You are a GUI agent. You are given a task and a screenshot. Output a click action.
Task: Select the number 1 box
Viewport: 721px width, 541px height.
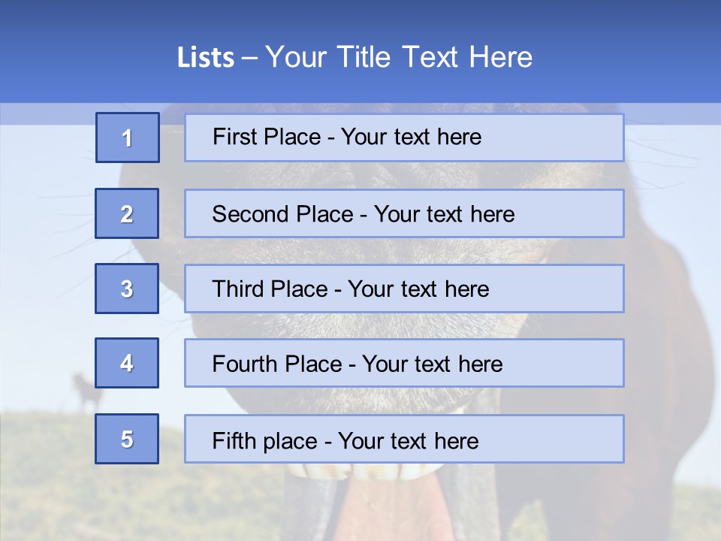click(128, 138)
